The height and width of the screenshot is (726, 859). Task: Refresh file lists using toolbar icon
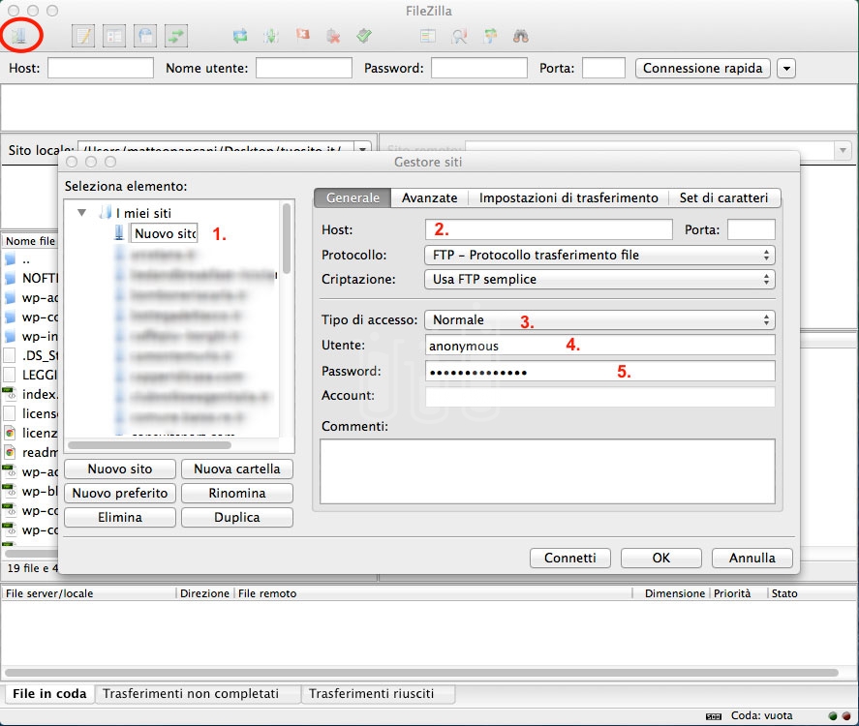(x=240, y=36)
